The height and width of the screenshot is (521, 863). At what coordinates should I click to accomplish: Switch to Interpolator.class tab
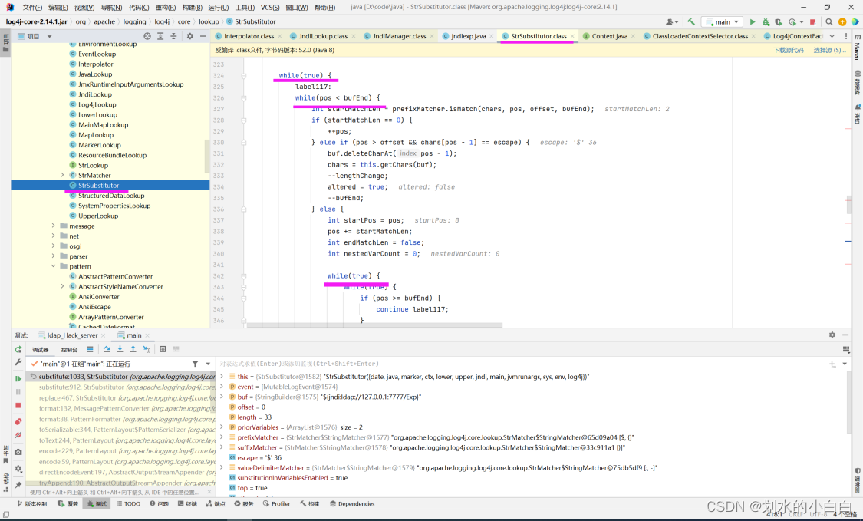click(249, 36)
